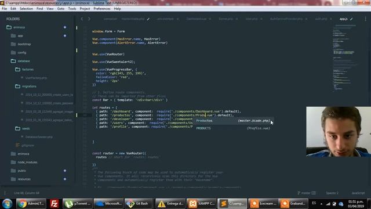Click the unsaved pencil icon on app.js tab
Viewport: 371px width, 209px height.
tap(351, 19)
